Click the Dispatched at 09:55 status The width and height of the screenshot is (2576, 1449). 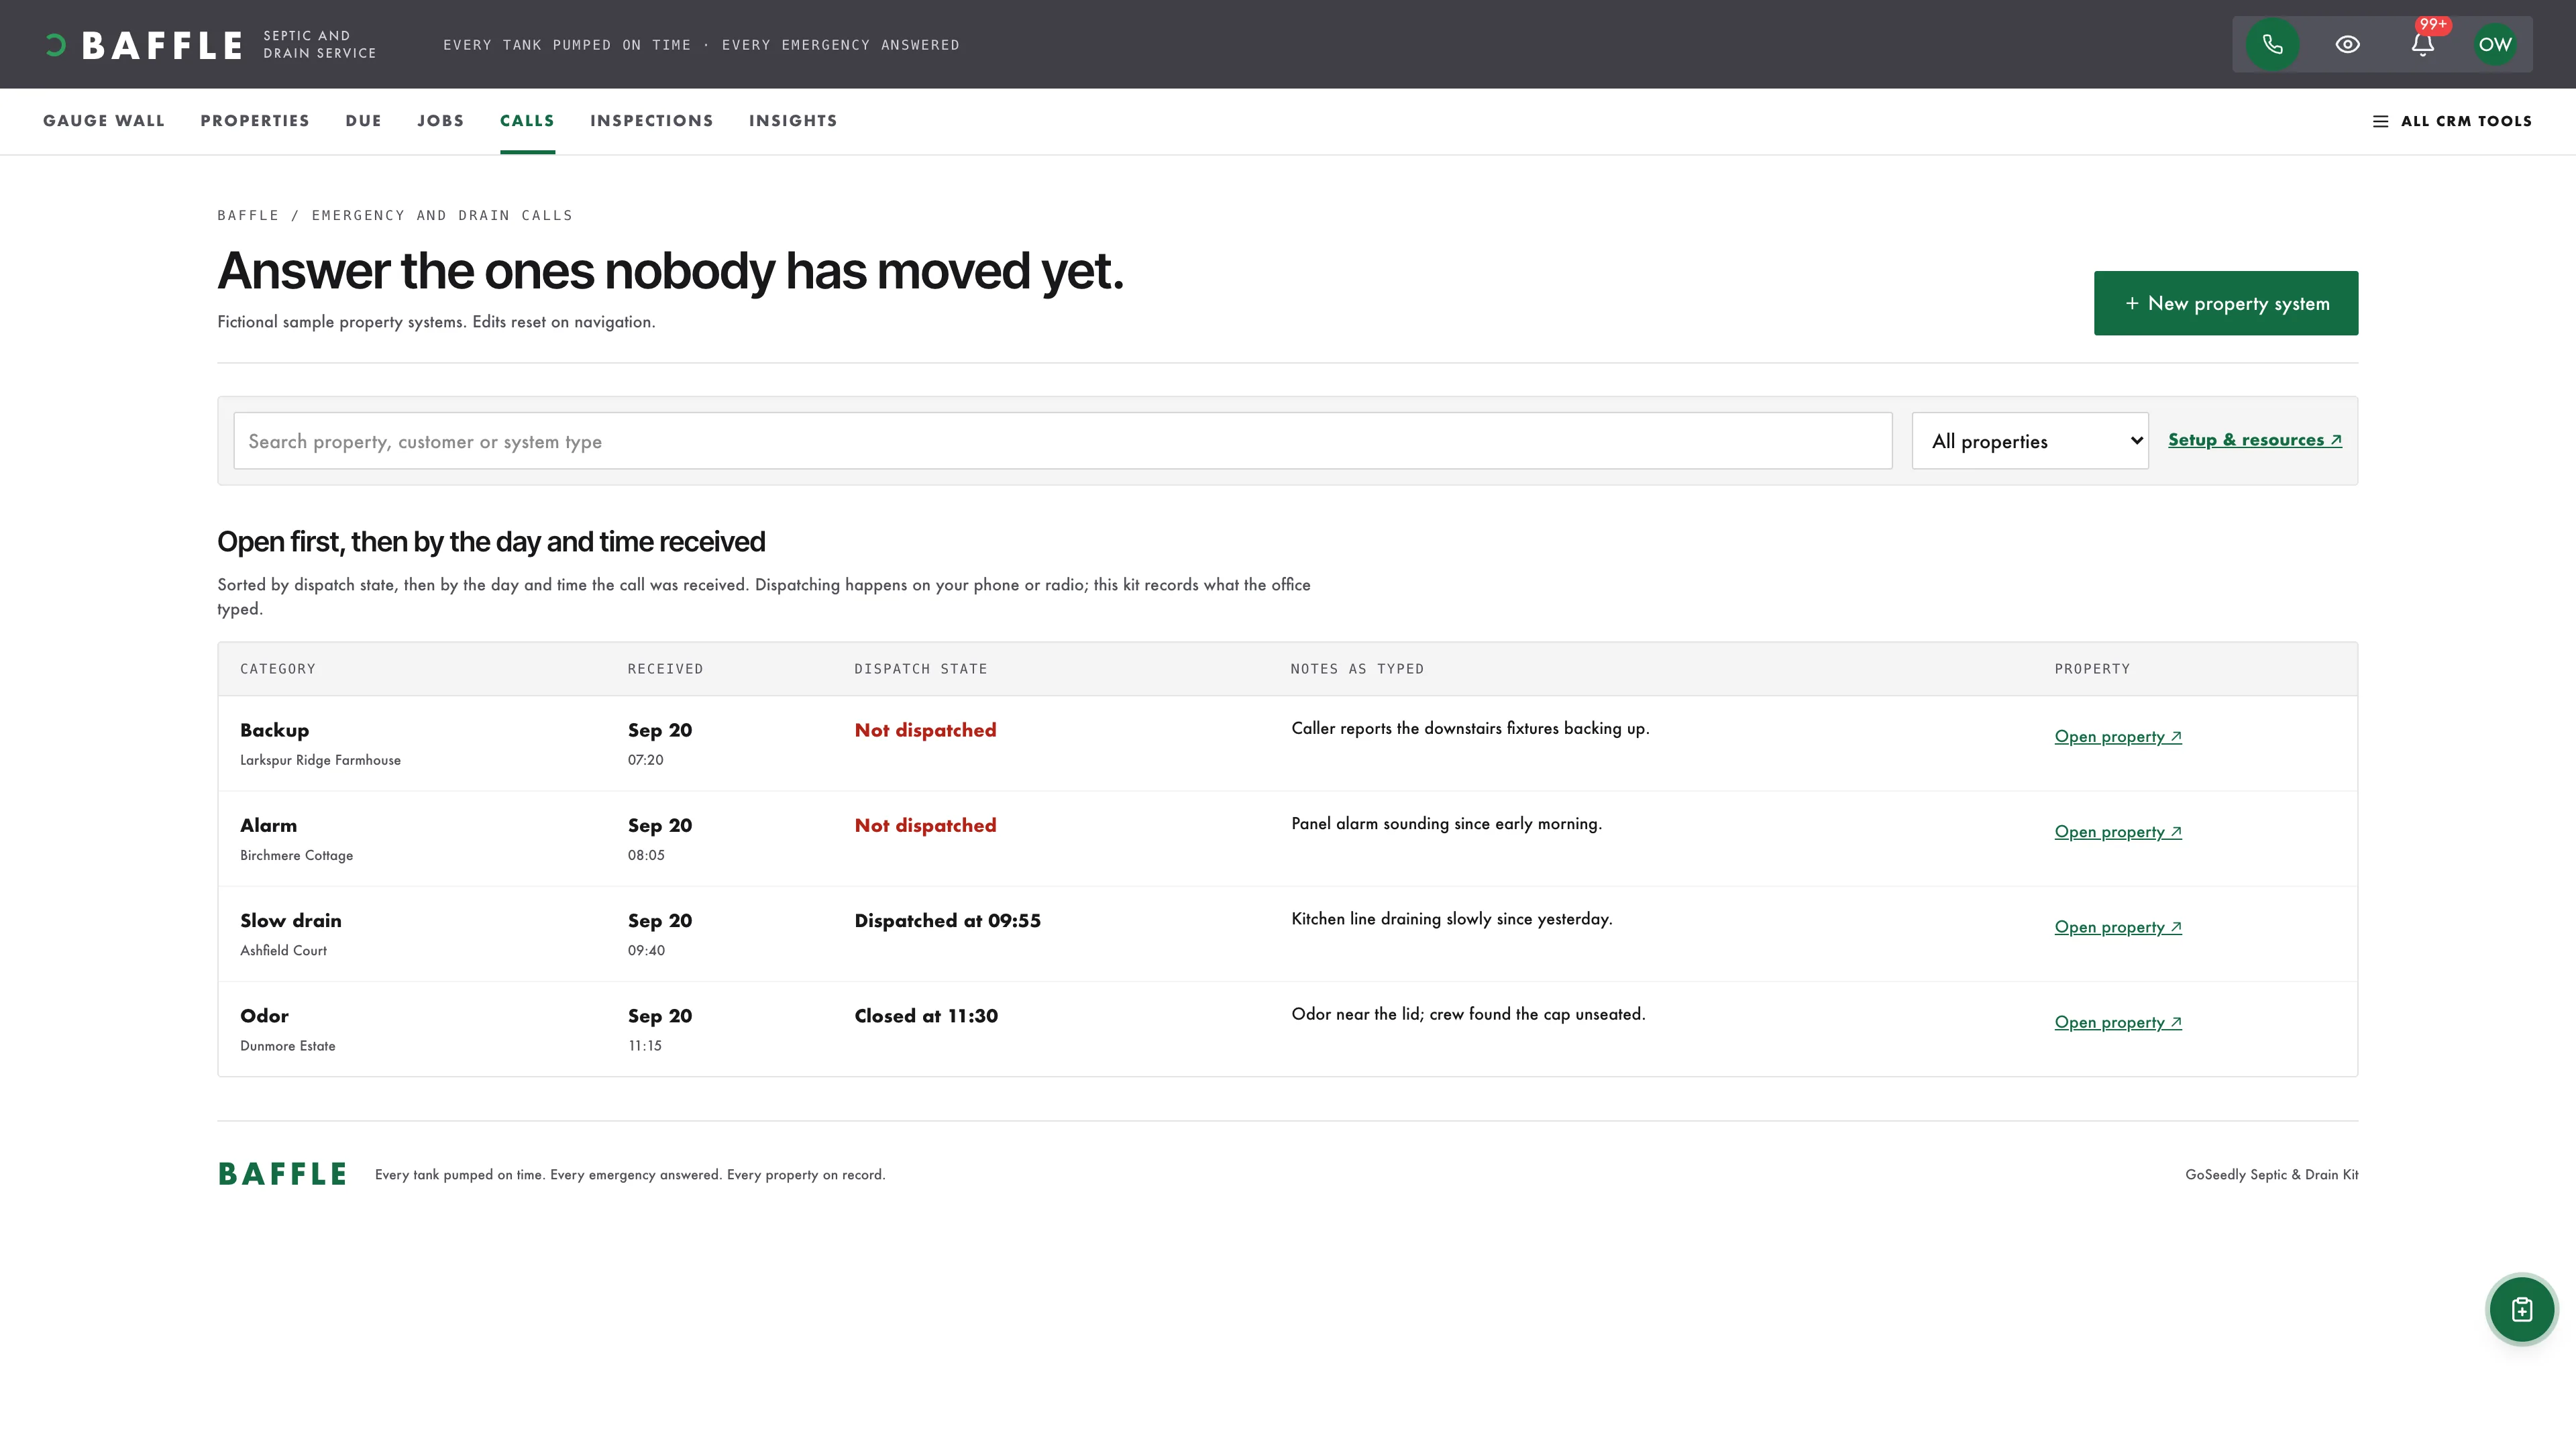(947, 920)
